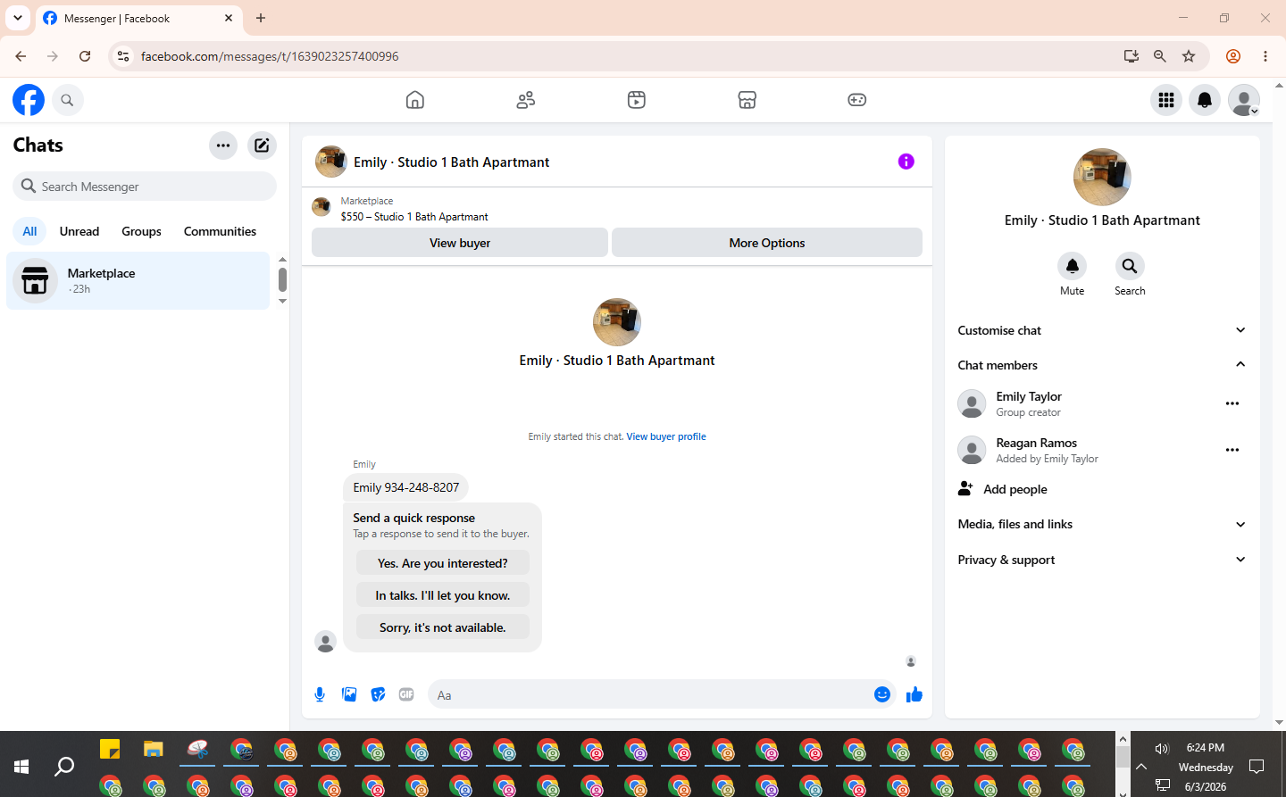The image size is (1286, 797).
Task: Open Facebook notifications bell
Action: pyautogui.click(x=1205, y=100)
